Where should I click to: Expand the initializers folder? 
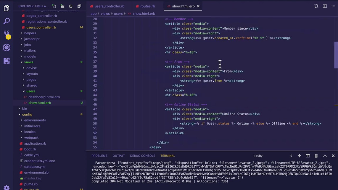click(x=32, y=126)
